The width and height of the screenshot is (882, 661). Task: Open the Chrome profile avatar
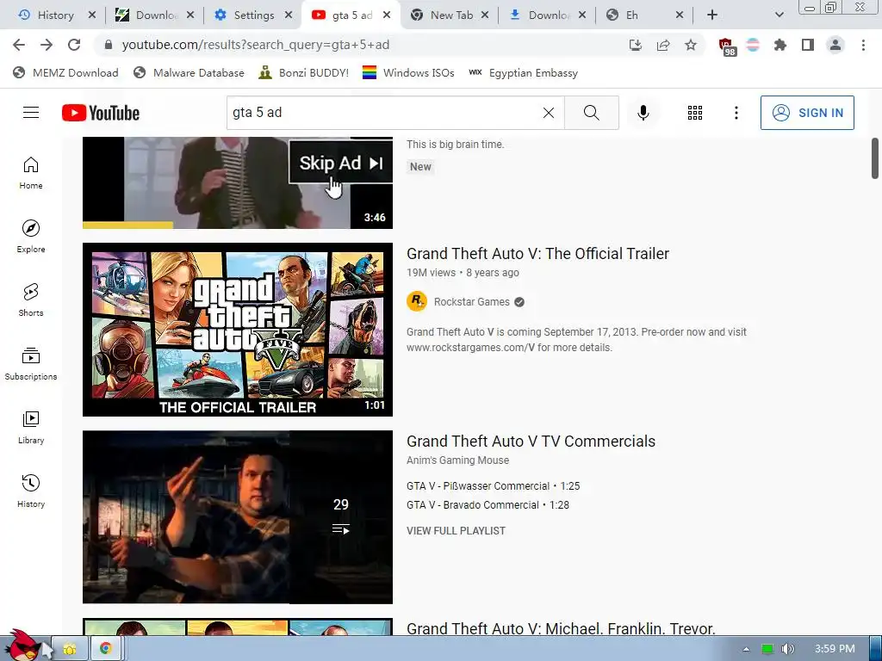pyautogui.click(x=835, y=45)
